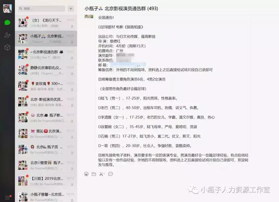Click mute bell icon on 静静北京兼职礼仪 row
The height and width of the screenshot is (202, 279).
pyautogui.click(x=72, y=73)
